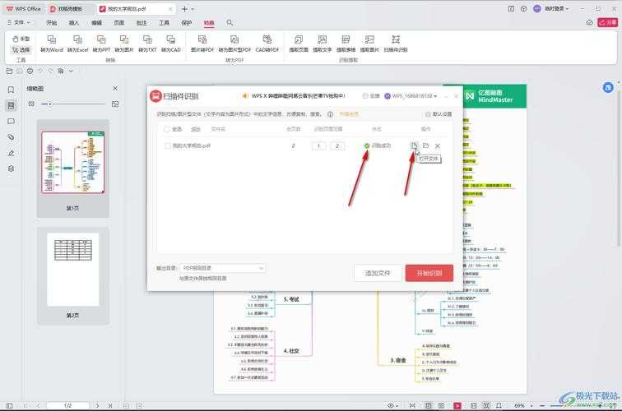
Task: Click the red play slideshow icon in the status bar
Action: click(x=457, y=405)
